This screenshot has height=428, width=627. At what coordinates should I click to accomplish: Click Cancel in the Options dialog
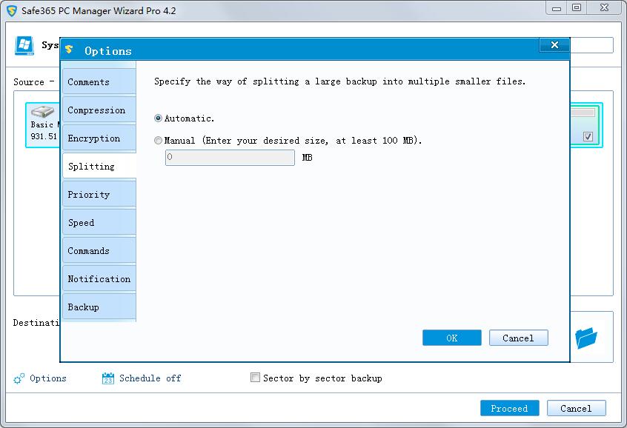pos(518,338)
